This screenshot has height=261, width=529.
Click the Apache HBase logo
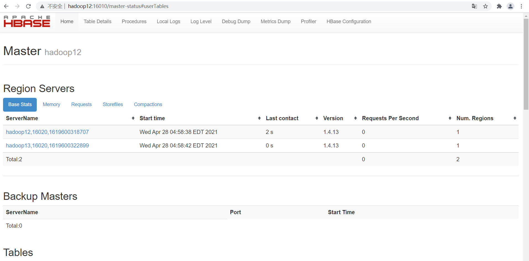tap(27, 21)
